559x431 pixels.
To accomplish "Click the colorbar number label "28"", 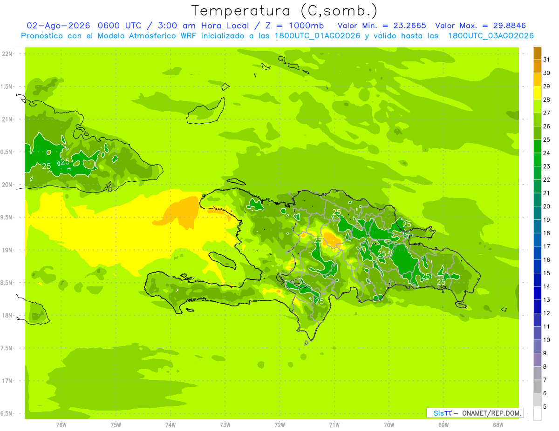I will 547,99.
